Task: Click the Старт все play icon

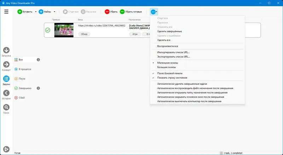Action: [x=65, y=12]
